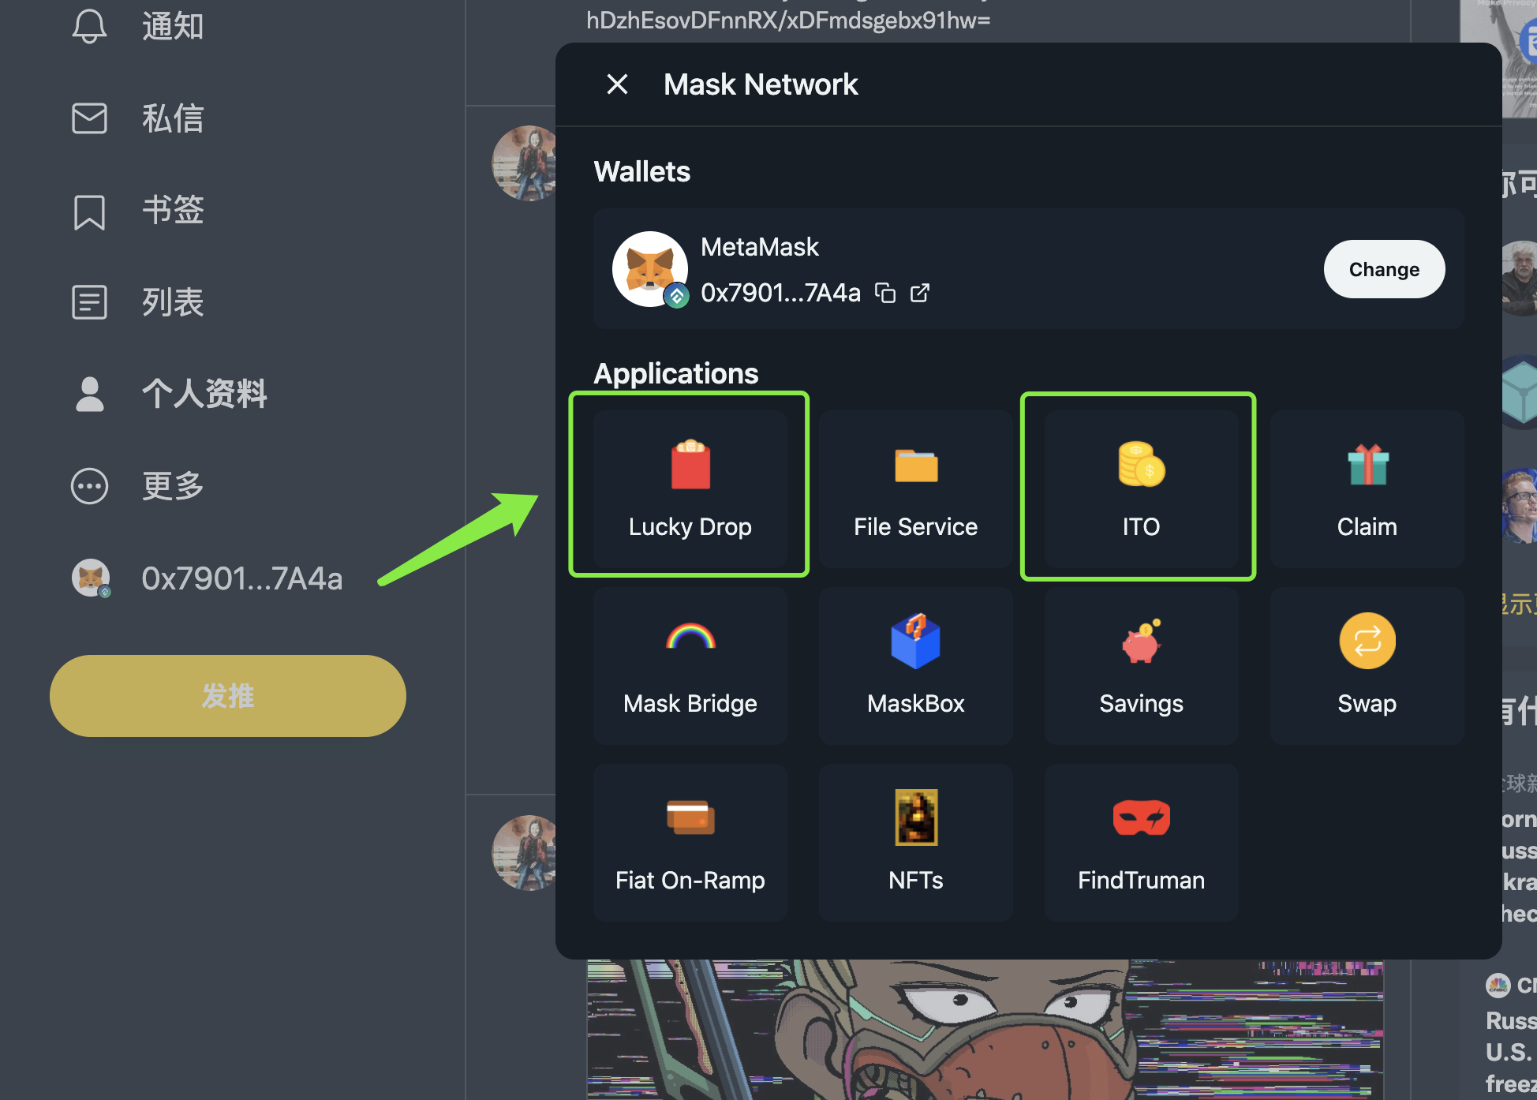
Task: Launch the MaskBox app
Action: 915,665
